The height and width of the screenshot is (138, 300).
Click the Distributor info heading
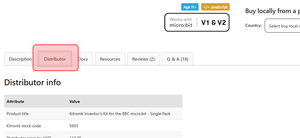(x=33, y=83)
